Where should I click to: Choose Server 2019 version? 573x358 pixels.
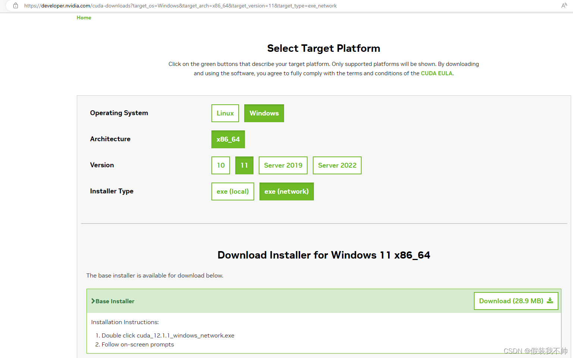(283, 165)
